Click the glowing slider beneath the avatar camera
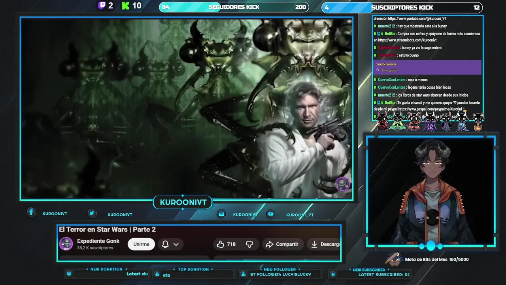 tap(430, 246)
